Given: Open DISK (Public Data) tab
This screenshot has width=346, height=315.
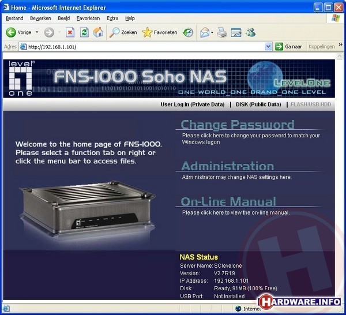Looking at the screenshot, I should [x=258, y=104].
